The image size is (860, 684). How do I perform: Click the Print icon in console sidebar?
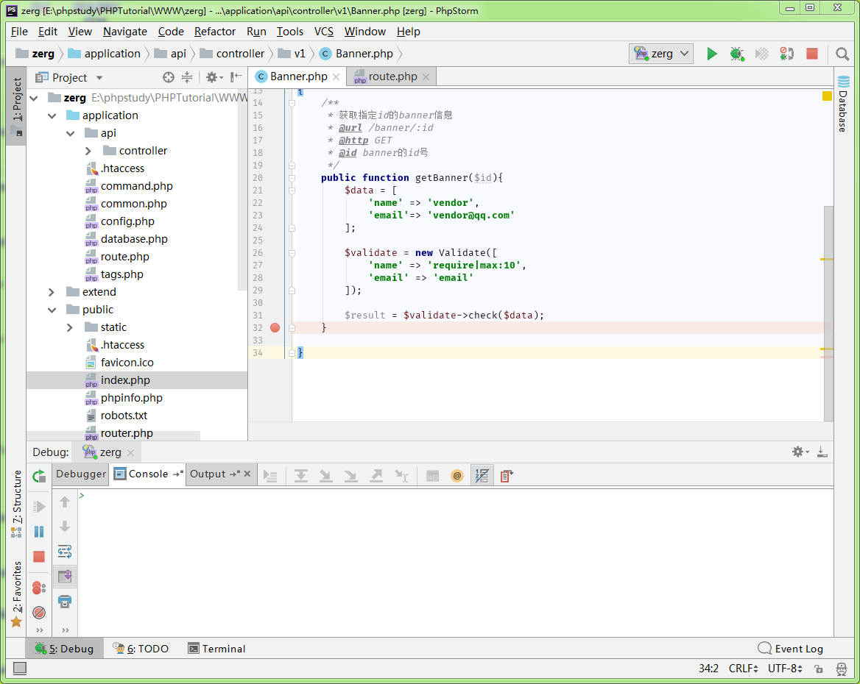(65, 602)
